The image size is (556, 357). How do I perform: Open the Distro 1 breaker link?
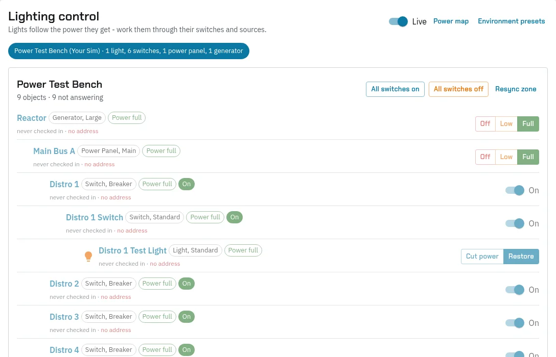(64, 184)
